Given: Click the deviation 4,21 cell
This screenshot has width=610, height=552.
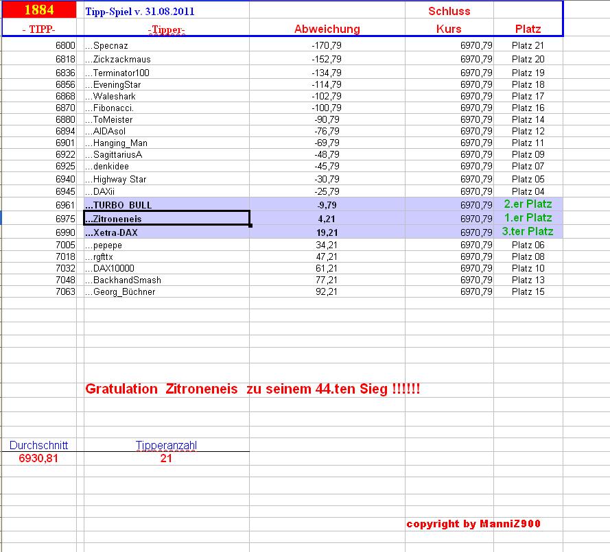Looking at the screenshot, I should (x=327, y=219).
